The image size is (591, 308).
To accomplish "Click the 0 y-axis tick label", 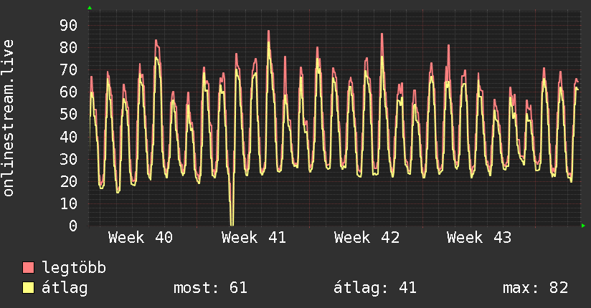I will pos(73,226).
